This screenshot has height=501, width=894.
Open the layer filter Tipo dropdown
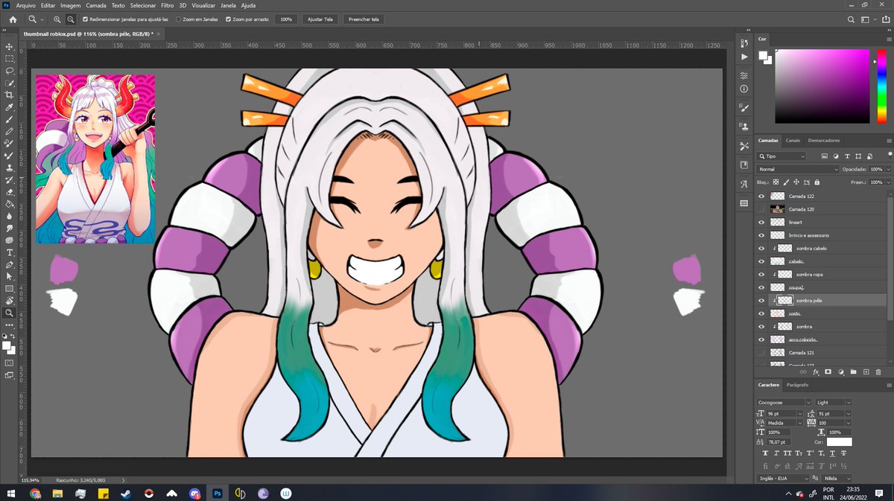(782, 156)
